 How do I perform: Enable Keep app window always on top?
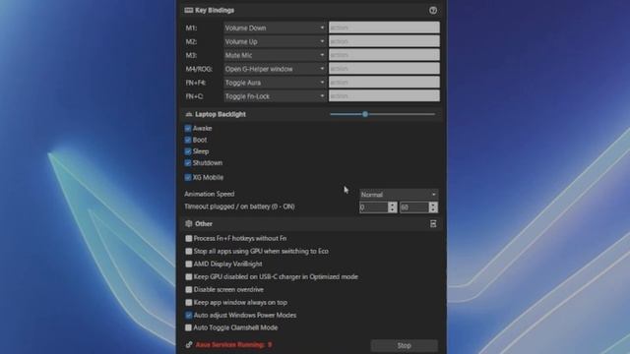[188, 303]
